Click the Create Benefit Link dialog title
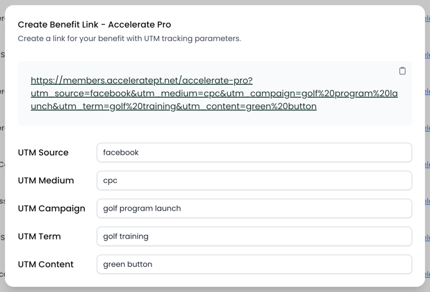 coord(94,25)
